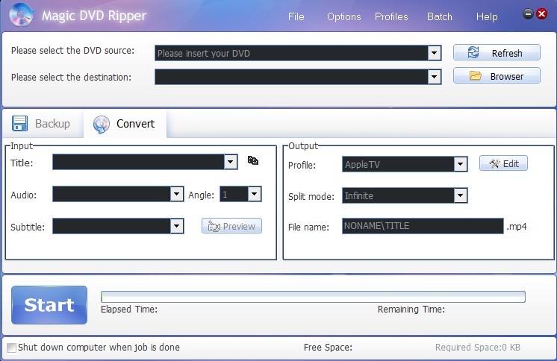
Task: Switch to the Backup tab
Action: tap(42, 124)
